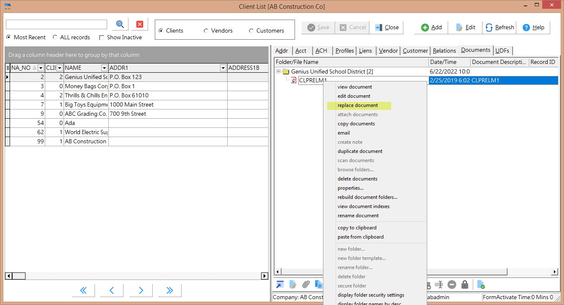564x305 pixels.
Task: Choose 'copy to clipboard' from context menu
Action: coord(357,228)
